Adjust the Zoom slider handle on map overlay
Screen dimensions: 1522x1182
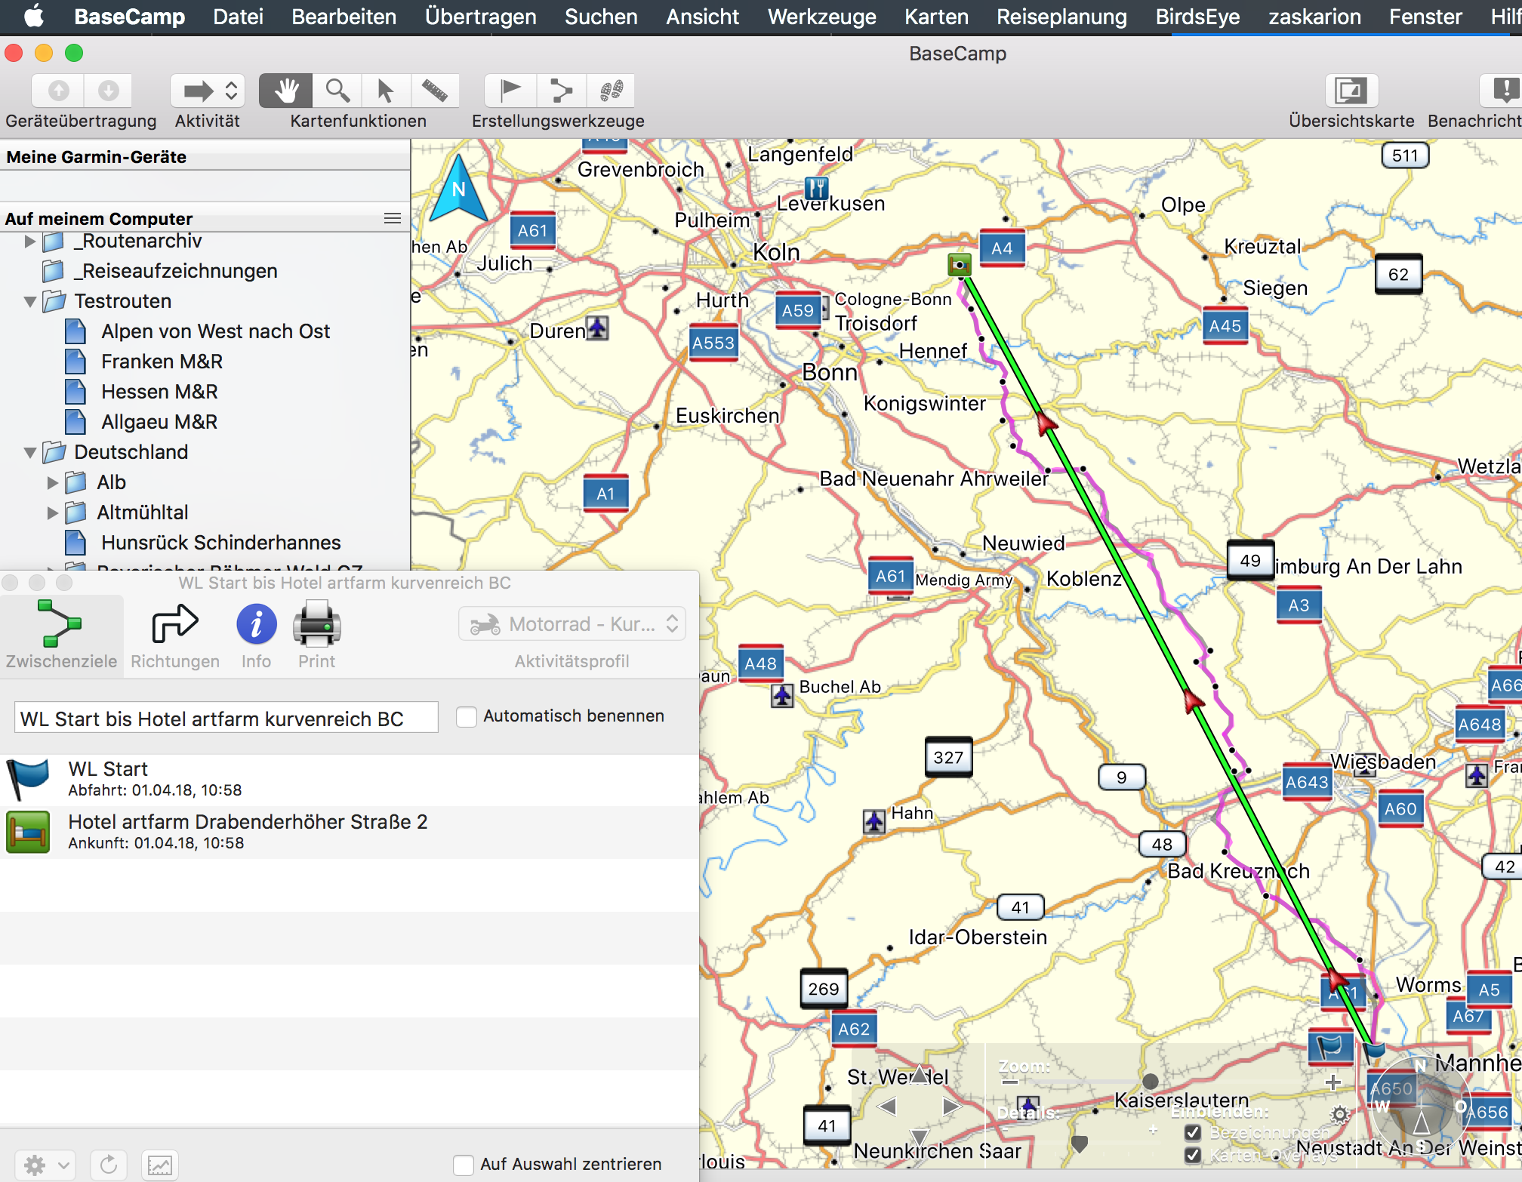tap(1151, 1081)
